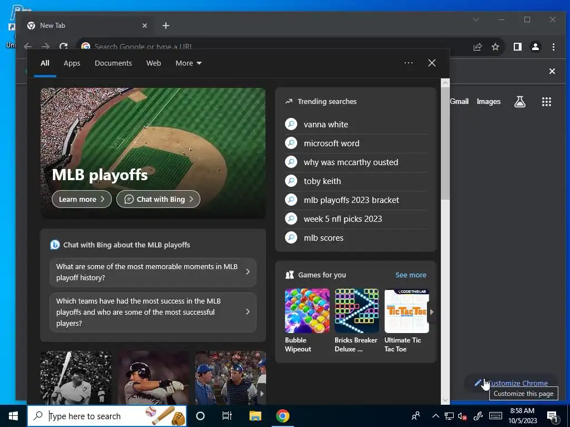Click See more in Games for you
Image resolution: width=570 pixels, height=427 pixels.
pos(411,275)
